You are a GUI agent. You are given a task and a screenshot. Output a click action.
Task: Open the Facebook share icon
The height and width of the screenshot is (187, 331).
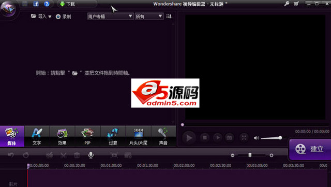[36, 4]
